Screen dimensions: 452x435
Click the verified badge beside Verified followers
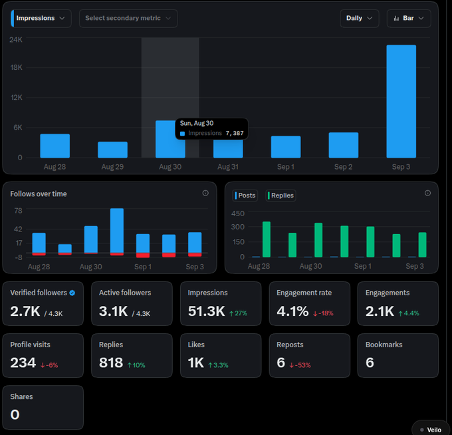point(72,293)
